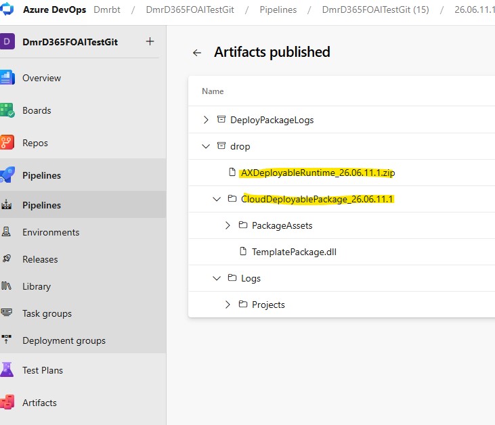Click the TemplatePackage.dll file icon
Screen dimensions: 495x425
tap(243, 251)
